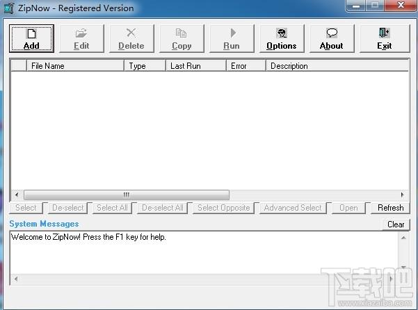Viewport: 418px width, 310px height.
Task: Exit ZipNow via the Exit button
Action: click(385, 38)
